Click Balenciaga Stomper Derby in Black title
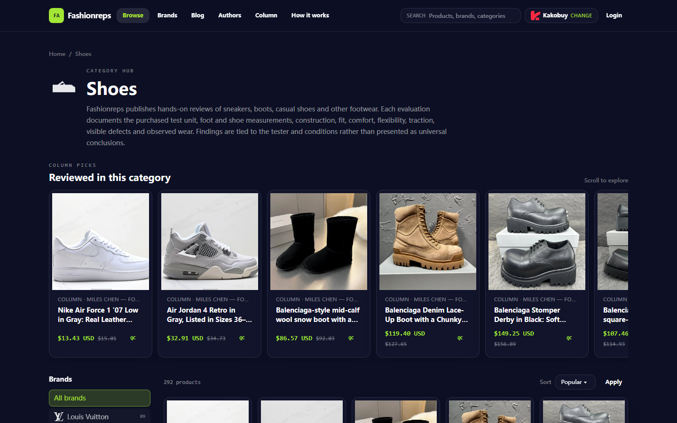This screenshot has height=423, width=677. pos(530,315)
